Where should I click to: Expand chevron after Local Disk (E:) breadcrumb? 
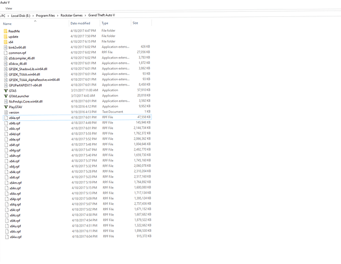click(33, 16)
